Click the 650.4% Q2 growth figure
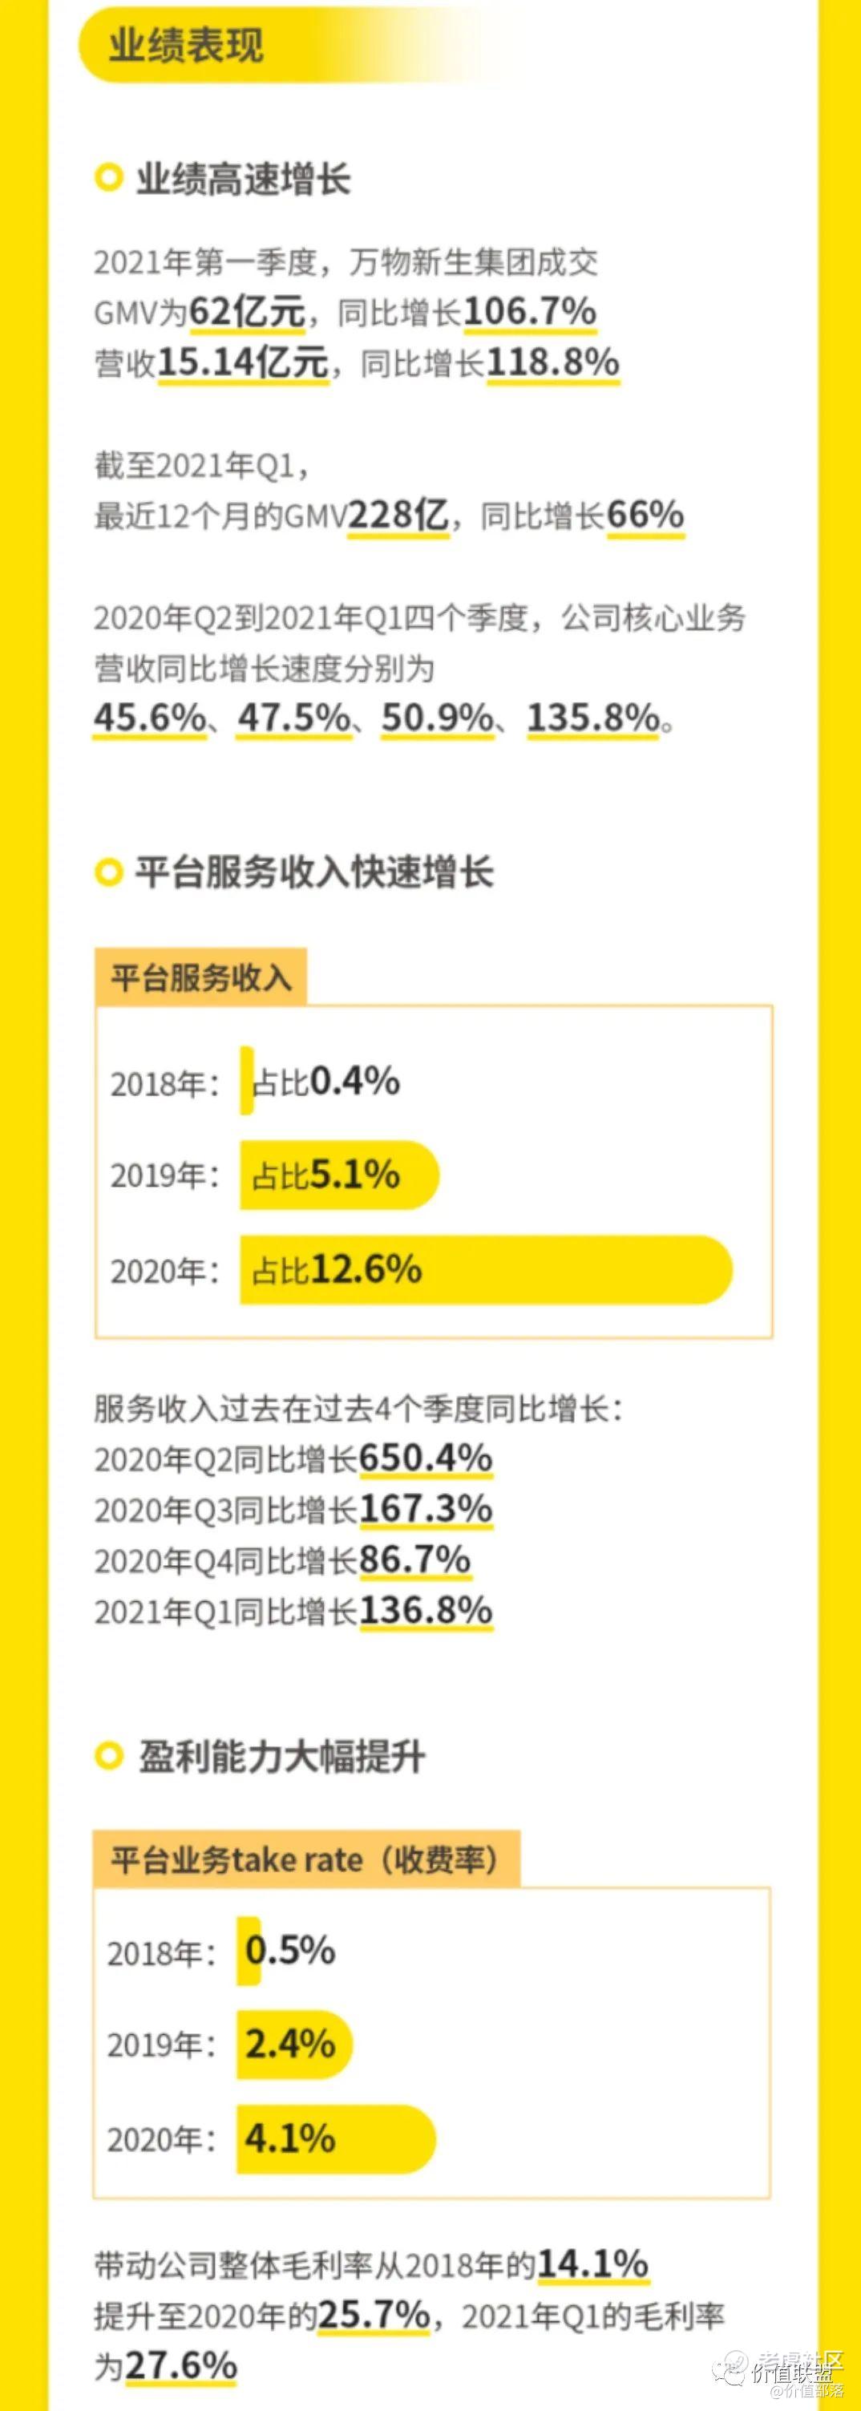The width and height of the screenshot is (861, 2411). [426, 1458]
